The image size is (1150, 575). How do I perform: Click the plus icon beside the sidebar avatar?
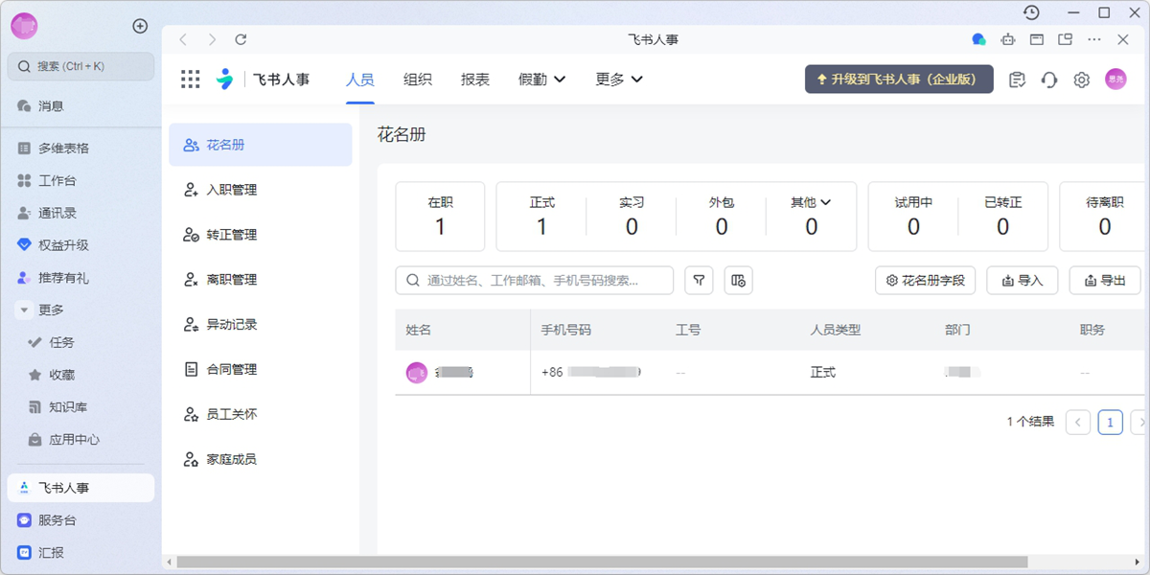[140, 26]
